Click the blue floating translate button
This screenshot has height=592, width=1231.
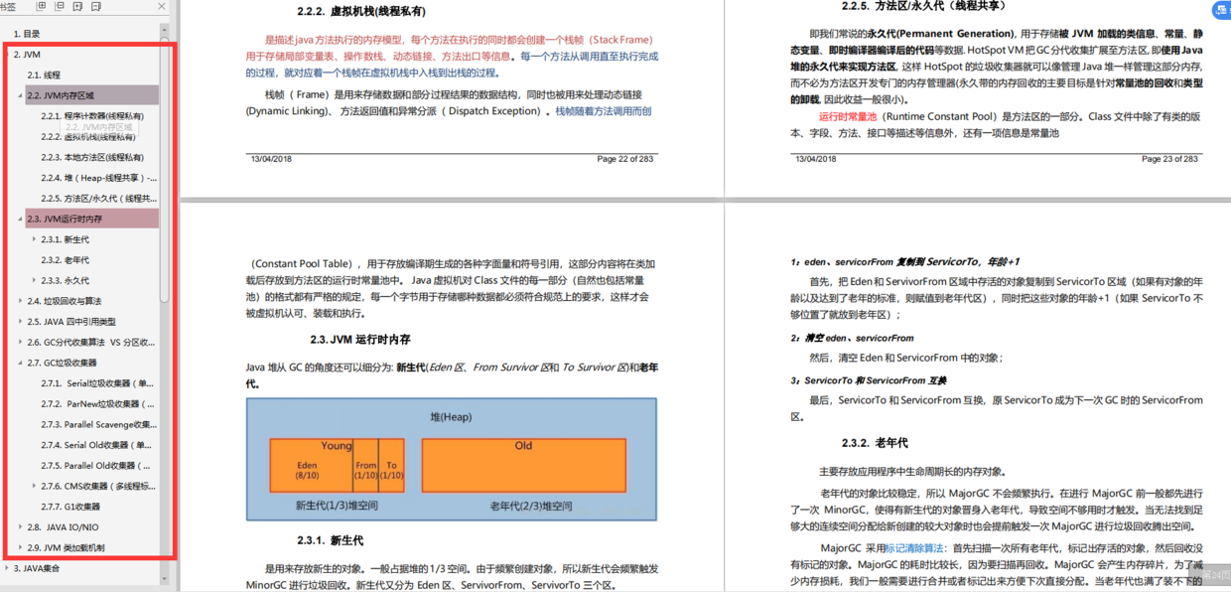click(1221, 10)
